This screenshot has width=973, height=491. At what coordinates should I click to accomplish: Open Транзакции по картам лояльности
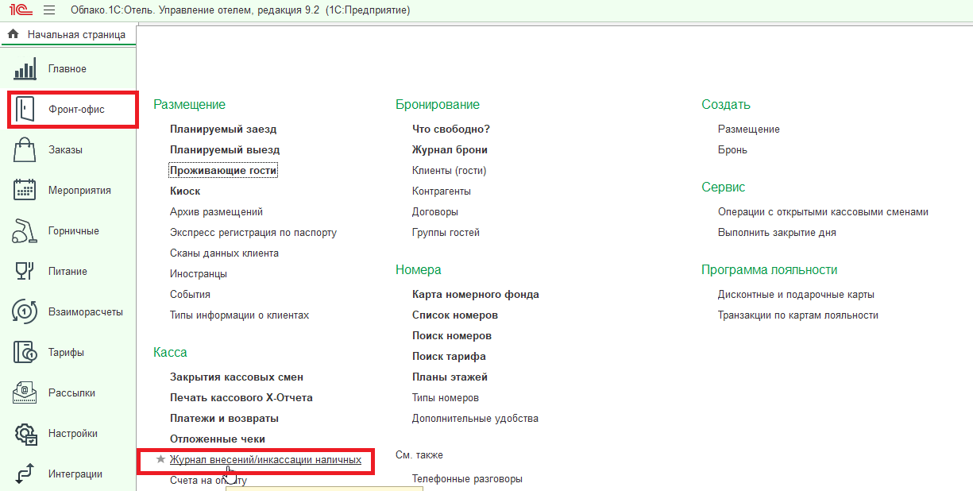[x=798, y=315]
